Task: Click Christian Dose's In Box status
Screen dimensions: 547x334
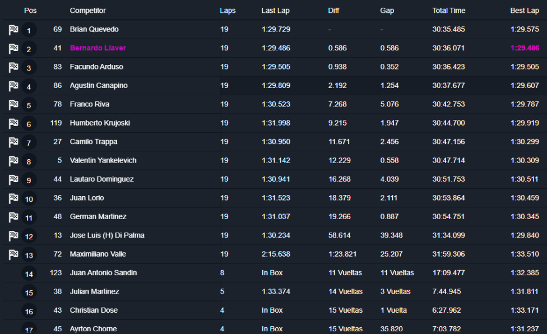Action: [272, 310]
